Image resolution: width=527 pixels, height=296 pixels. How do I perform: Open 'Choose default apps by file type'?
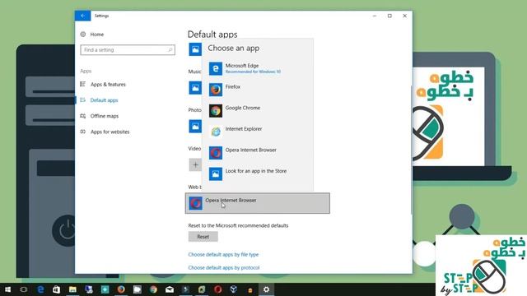click(x=223, y=254)
